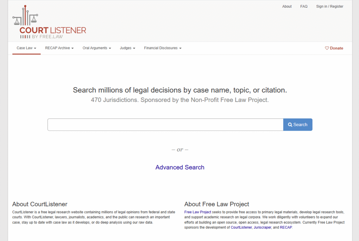
Task: Follow the Free Law Project link
Action: point(198,212)
